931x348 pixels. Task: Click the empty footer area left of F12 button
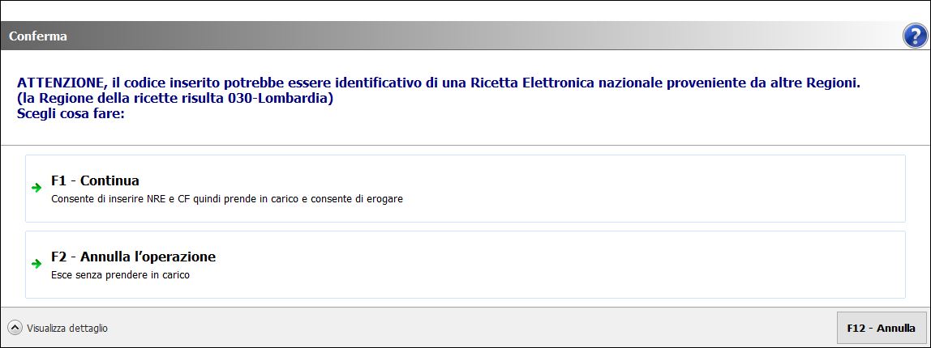[487, 328]
